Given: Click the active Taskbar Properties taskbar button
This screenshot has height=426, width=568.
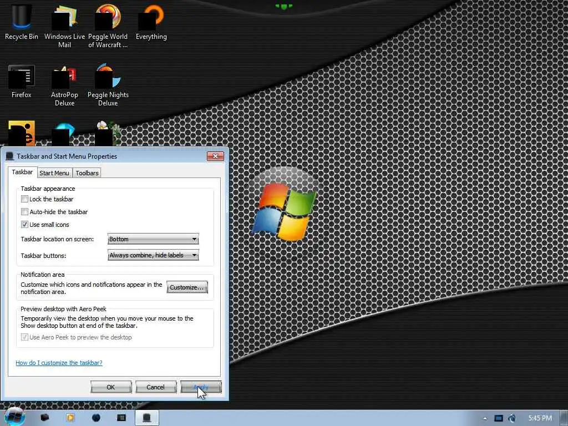Looking at the screenshot, I should [x=146, y=418].
